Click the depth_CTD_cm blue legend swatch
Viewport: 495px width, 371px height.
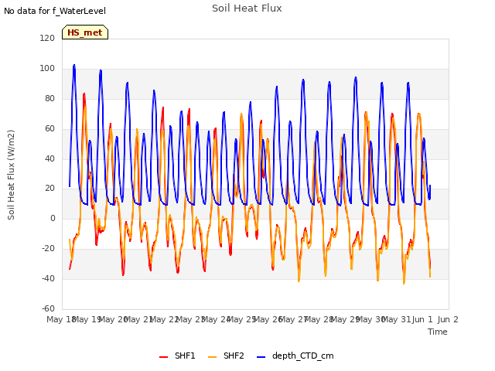point(261,357)
